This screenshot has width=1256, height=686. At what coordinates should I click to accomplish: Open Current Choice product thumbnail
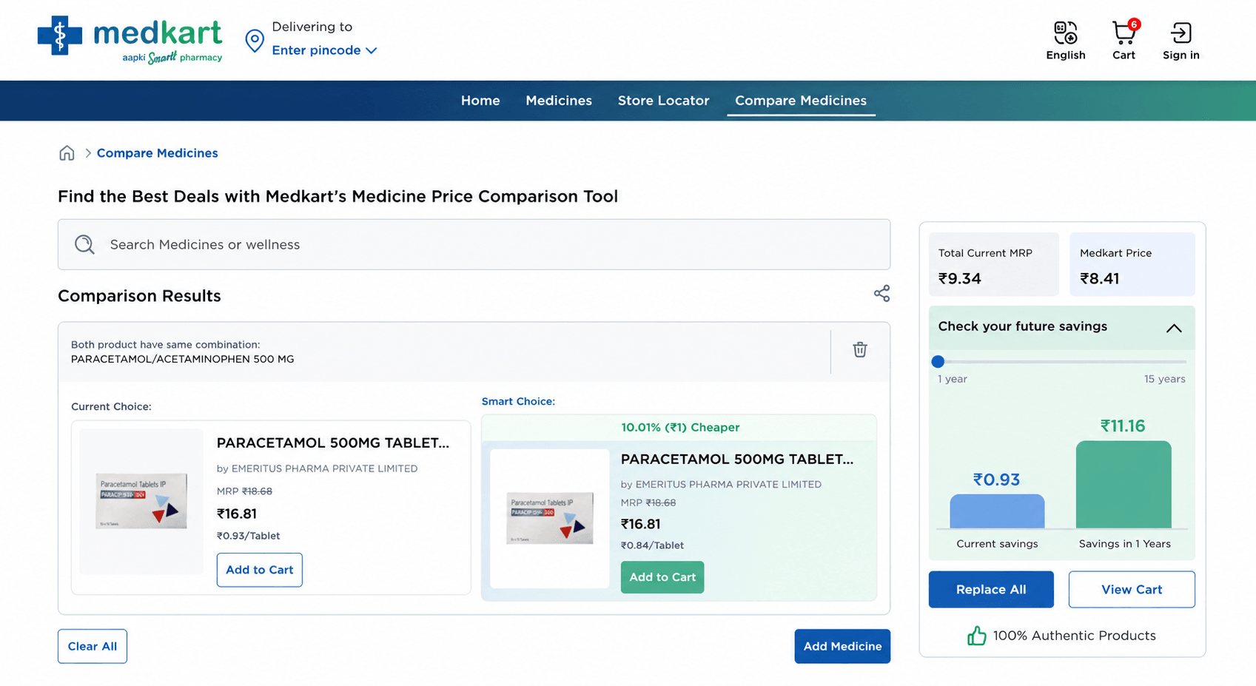[141, 502]
